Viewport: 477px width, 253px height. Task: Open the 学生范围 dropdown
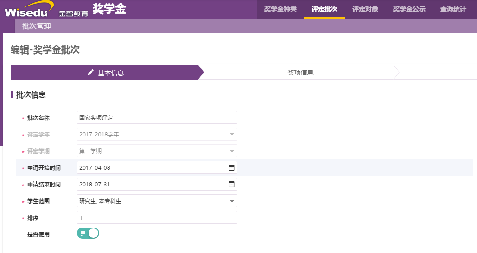click(x=157, y=201)
